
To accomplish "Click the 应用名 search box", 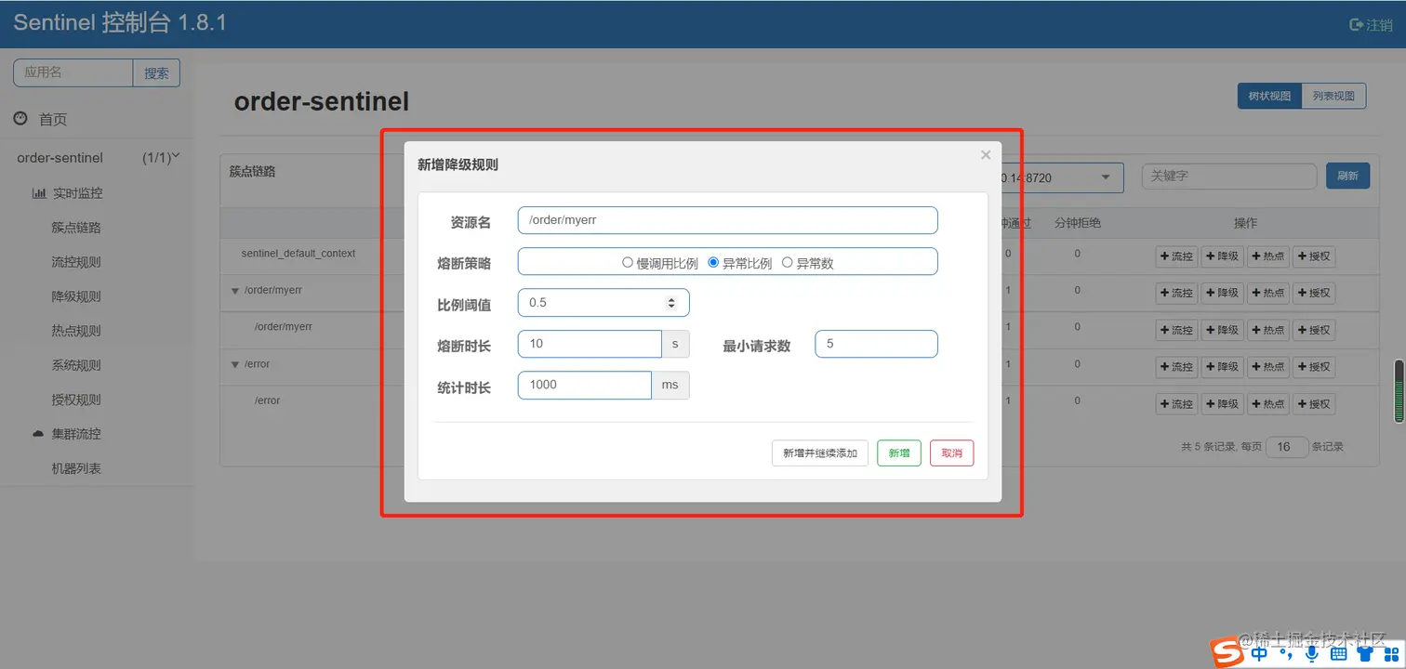I will (73, 72).
